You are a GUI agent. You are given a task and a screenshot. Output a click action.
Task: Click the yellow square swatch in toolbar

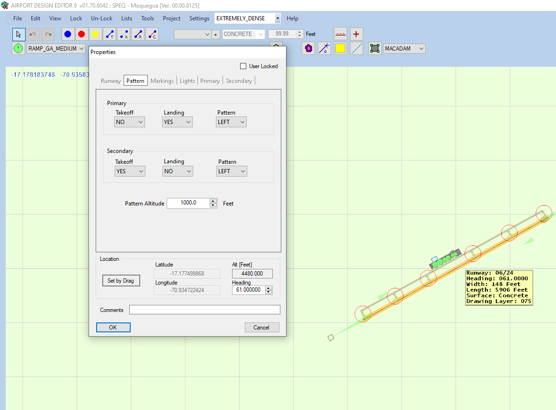(x=341, y=49)
